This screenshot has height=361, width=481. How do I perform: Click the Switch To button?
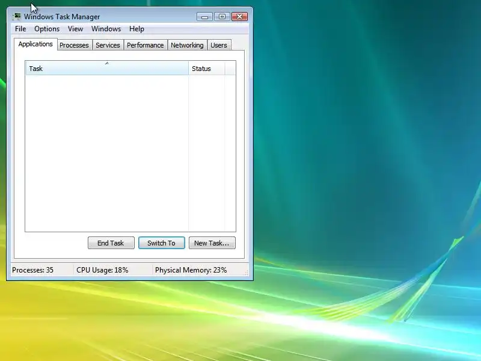pos(162,243)
